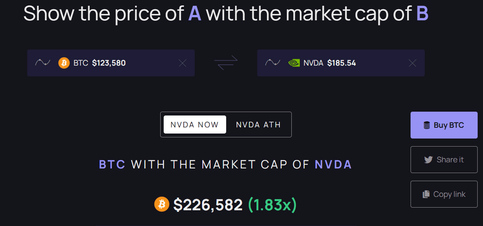Click the Twitter bird icon
Image resolution: width=483 pixels, height=226 pixels.
[429, 160]
